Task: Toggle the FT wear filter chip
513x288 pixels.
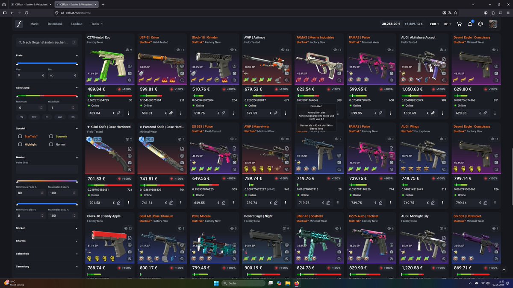Action: click(47, 116)
